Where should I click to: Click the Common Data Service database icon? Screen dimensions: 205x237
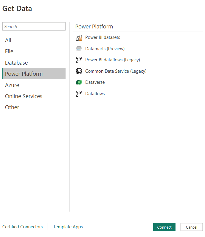click(79, 71)
